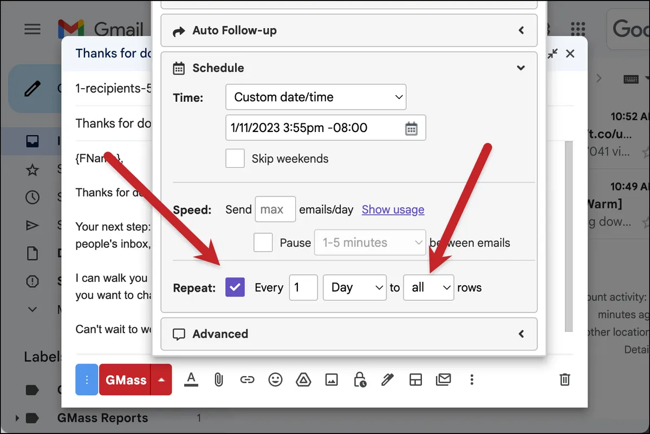650x434 pixels.
Task: Choose a layout with the template grid icon
Action: (x=415, y=380)
